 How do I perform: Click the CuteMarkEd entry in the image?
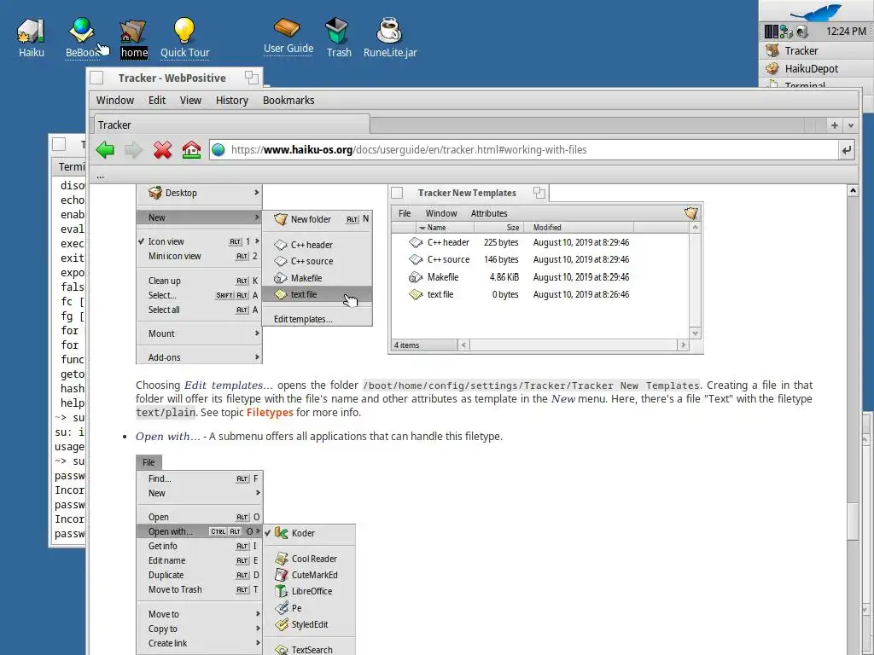[x=310, y=575]
